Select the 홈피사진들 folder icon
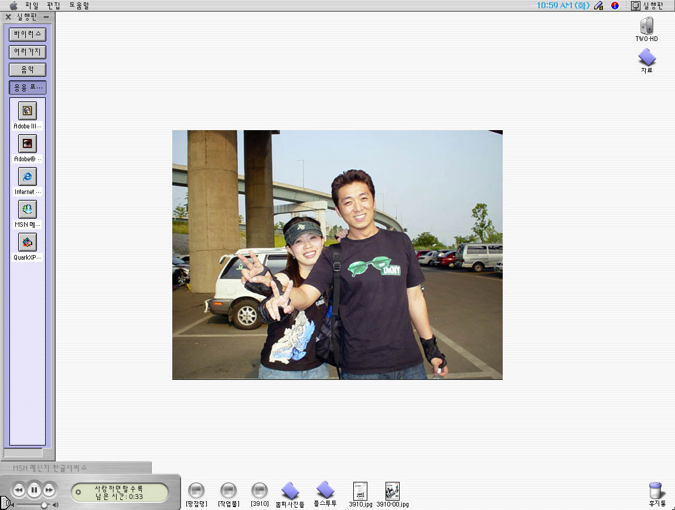675x510 pixels. tap(290, 491)
